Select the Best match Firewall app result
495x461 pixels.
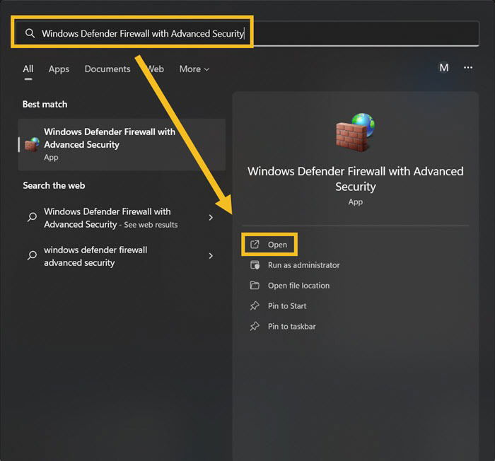tap(122, 145)
